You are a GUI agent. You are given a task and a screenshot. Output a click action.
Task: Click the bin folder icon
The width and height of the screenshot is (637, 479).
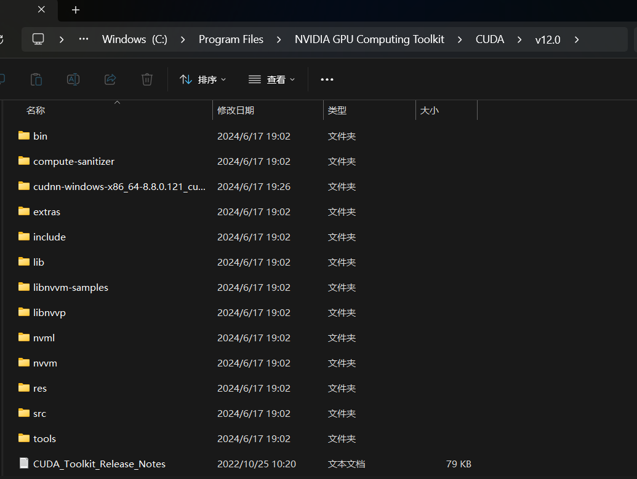pyautogui.click(x=24, y=135)
